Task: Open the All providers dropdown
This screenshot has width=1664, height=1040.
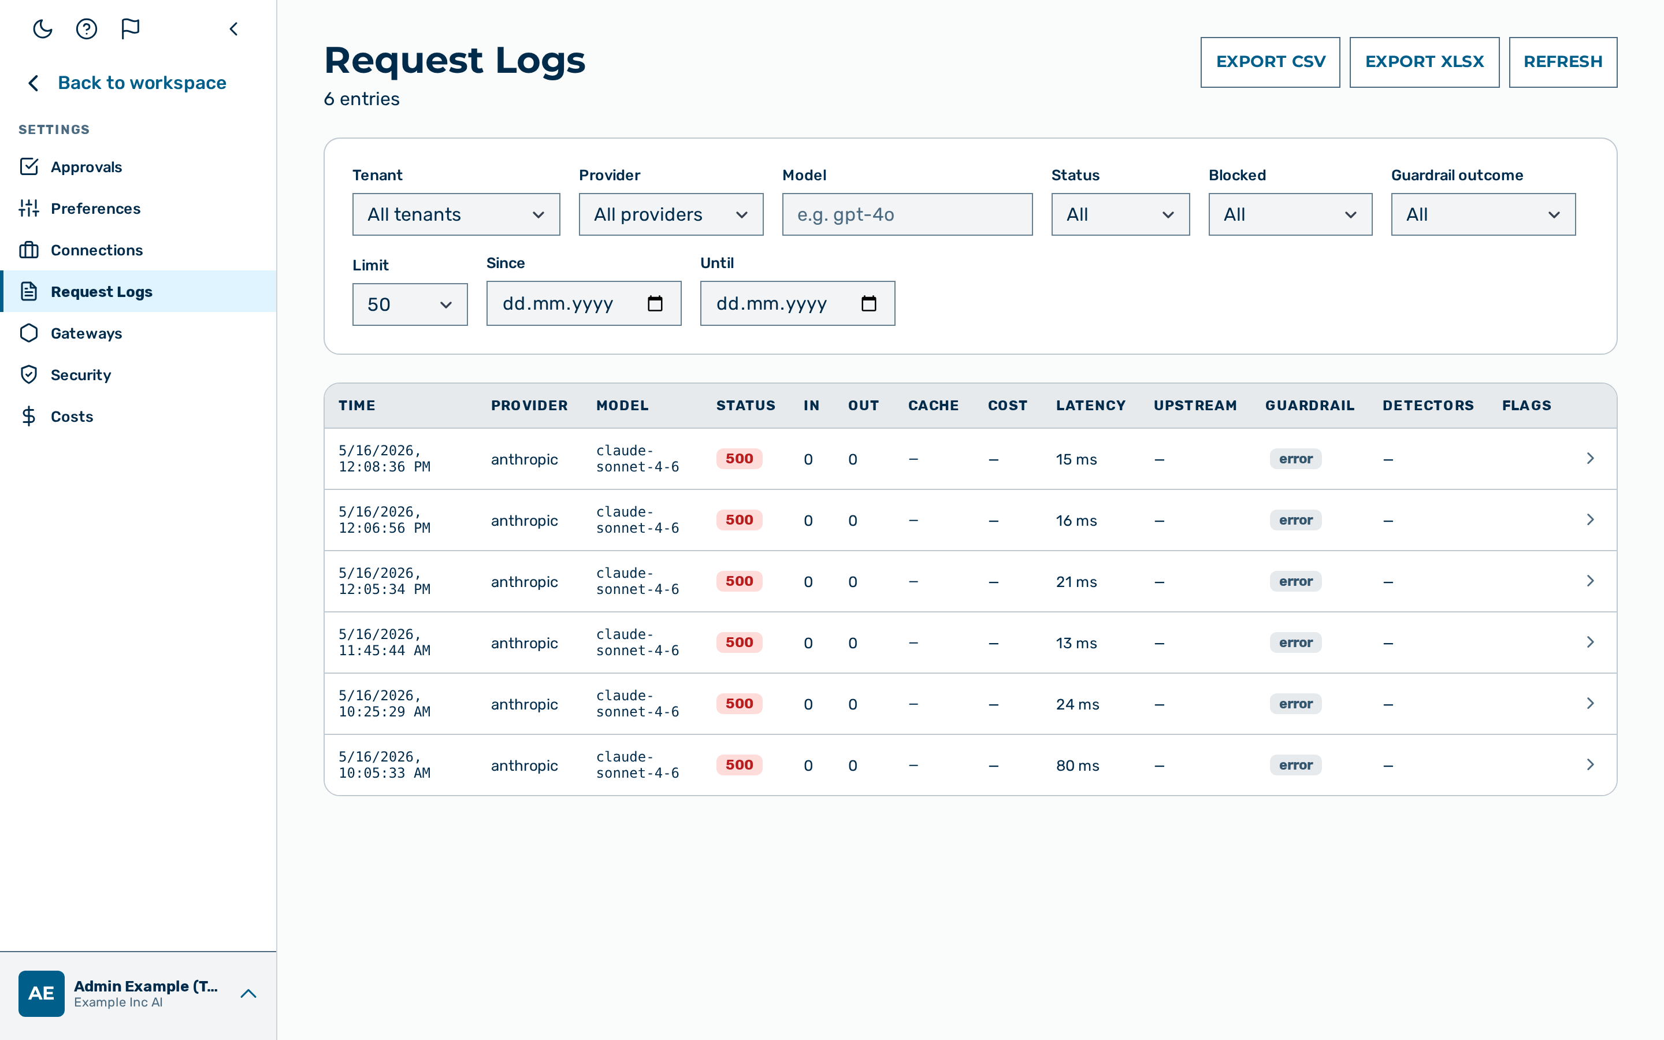Action: tap(671, 214)
